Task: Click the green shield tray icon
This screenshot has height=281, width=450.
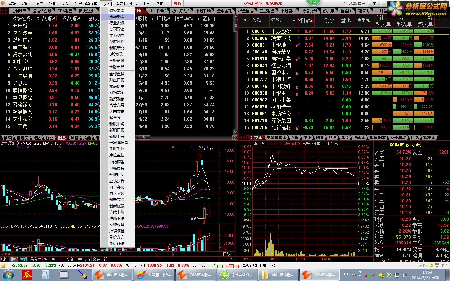Action: (x=389, y=275)
